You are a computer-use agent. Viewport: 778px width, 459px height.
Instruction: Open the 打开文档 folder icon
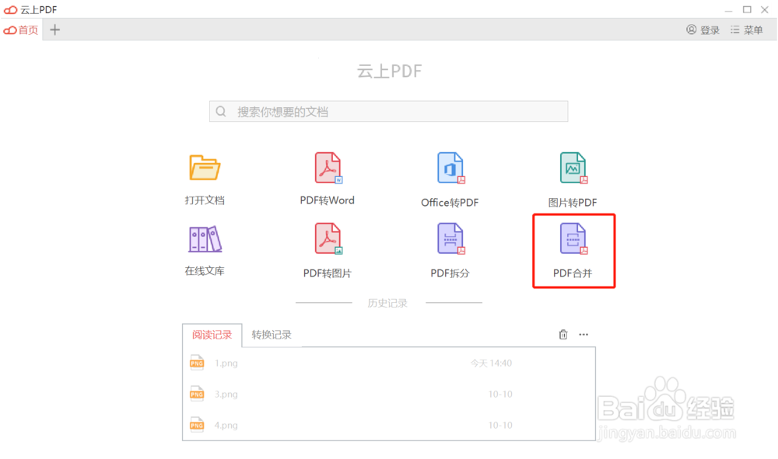205,168
